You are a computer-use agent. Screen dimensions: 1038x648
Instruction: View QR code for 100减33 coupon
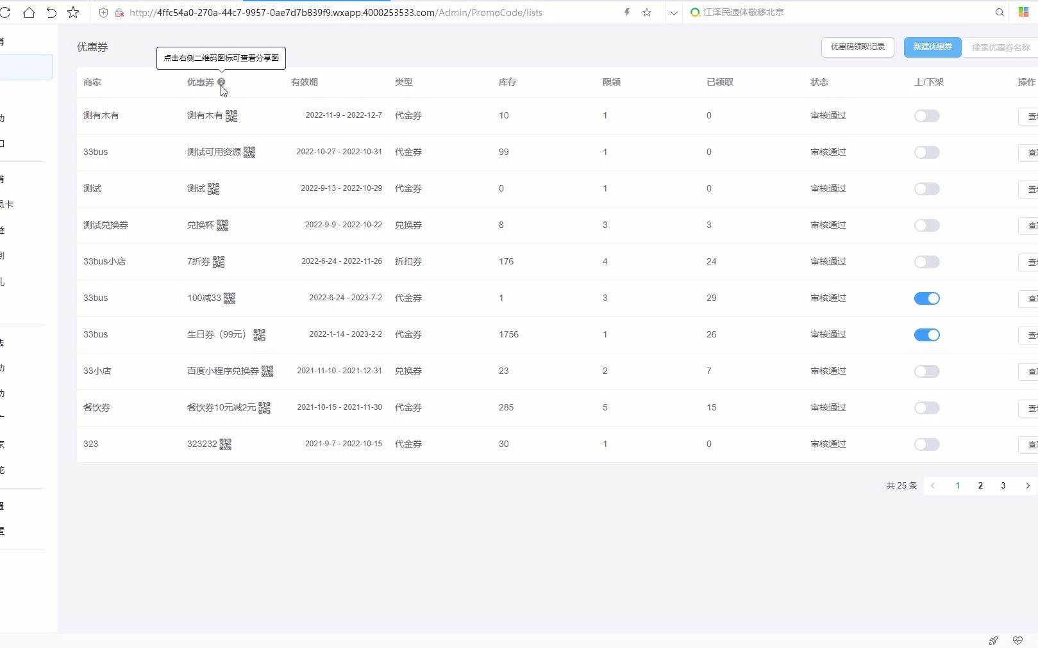[x=230, y=298]
